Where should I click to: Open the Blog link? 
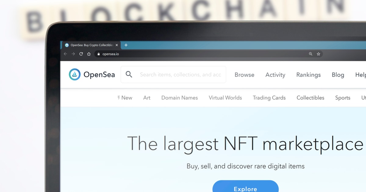click(x=338, y=75)
